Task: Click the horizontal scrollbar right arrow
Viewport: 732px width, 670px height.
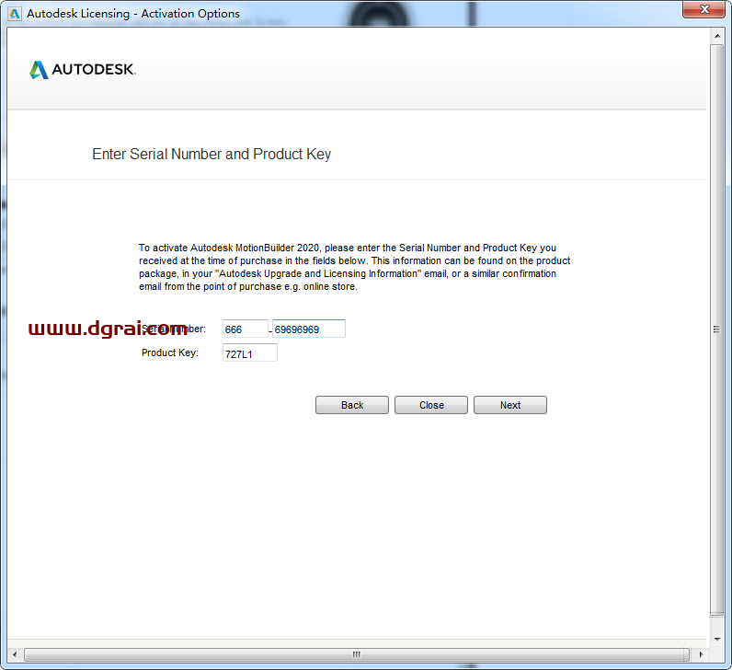Action: click(699, 654)
